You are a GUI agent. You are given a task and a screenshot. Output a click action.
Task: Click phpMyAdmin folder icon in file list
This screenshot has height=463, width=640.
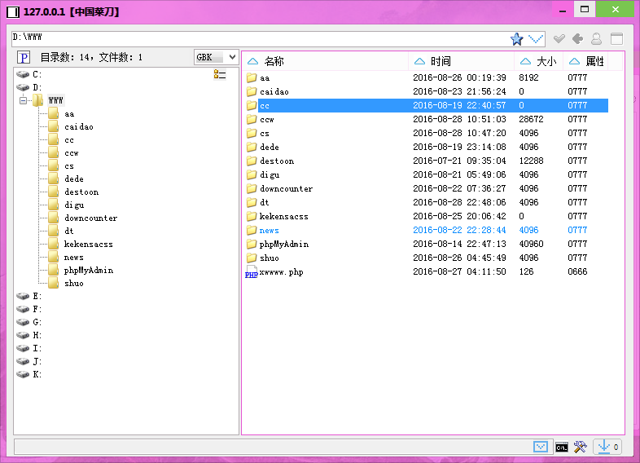(x=252, y=244)
